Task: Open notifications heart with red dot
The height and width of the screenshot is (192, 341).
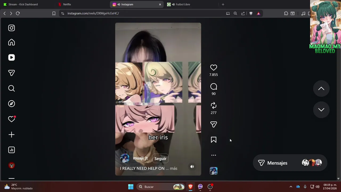Action: [x=12, y=119]
